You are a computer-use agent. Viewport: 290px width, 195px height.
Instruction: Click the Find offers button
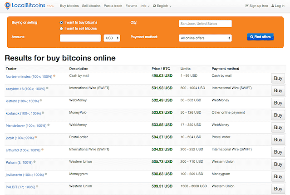[x=260, y=37]
